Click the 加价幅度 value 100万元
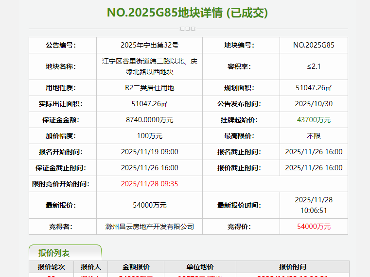 pos(149,136)
